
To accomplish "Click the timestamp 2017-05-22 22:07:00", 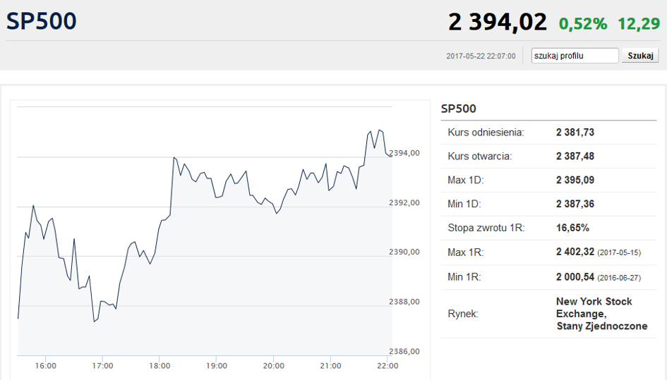I will click(481, 56).
